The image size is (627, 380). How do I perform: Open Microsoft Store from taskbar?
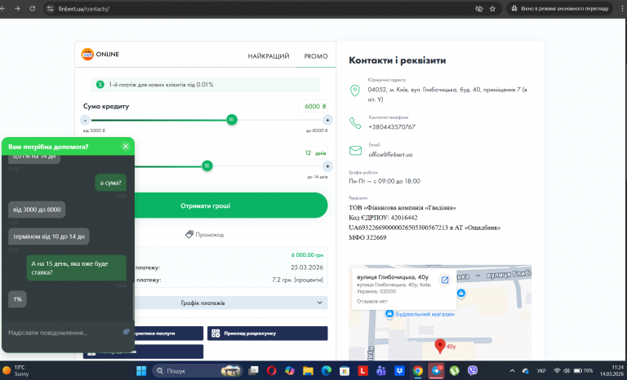(x=345, y=371)
